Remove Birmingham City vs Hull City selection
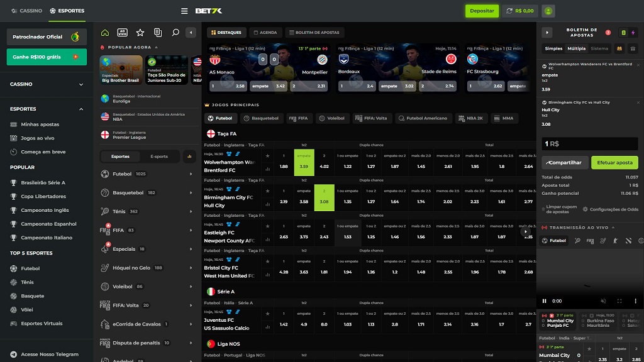The image size is (644, 362). tap(638, 102)
